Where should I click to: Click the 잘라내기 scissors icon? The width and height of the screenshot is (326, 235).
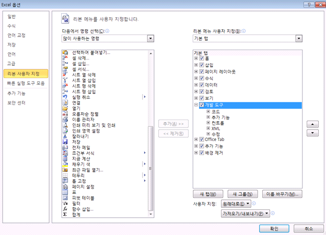click(65, 136)
